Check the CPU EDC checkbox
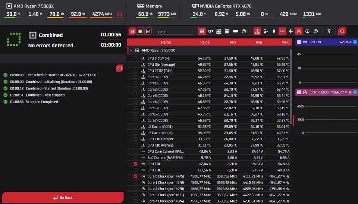Viewport: 358px width, 204px height. (135, 170)
